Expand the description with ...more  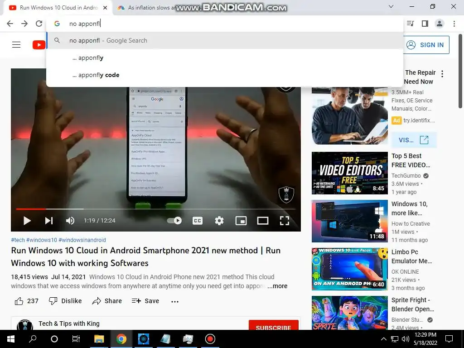coord(277,286)
